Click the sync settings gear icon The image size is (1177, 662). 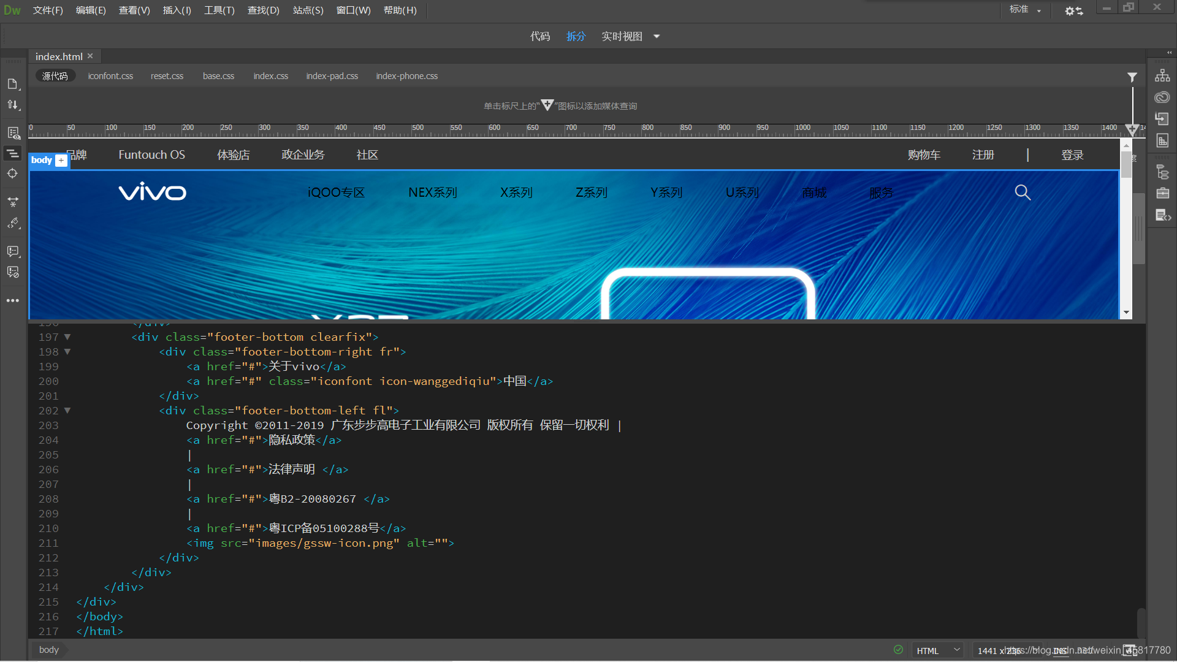pyautogui.click(x=1073, y=10)
